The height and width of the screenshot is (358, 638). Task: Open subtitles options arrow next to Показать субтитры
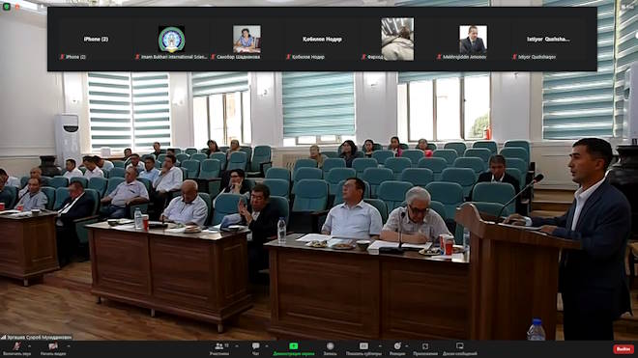click(x=380, y=346)
